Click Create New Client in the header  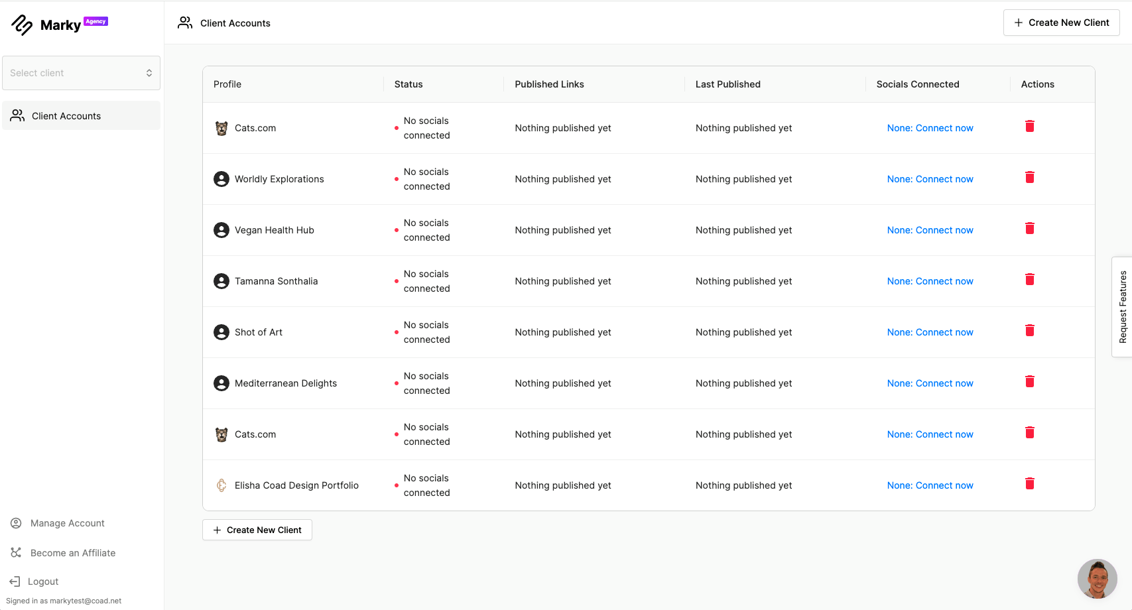(1061, 23)
